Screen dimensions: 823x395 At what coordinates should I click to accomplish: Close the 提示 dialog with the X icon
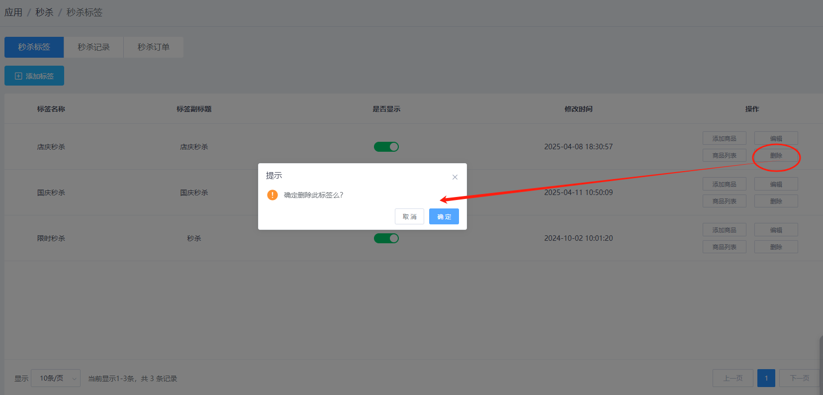coord(455,177)
